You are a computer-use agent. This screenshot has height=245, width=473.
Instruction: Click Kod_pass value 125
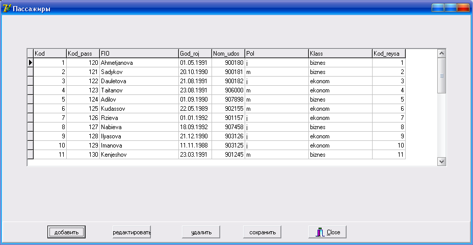point(83,109)
